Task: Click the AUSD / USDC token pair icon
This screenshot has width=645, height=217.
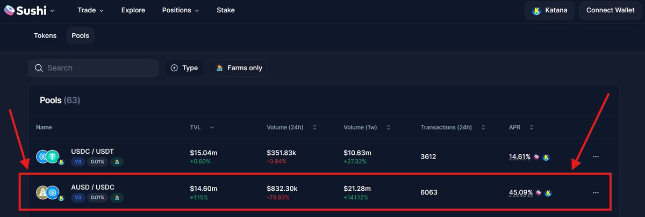Action: [48, 192]
